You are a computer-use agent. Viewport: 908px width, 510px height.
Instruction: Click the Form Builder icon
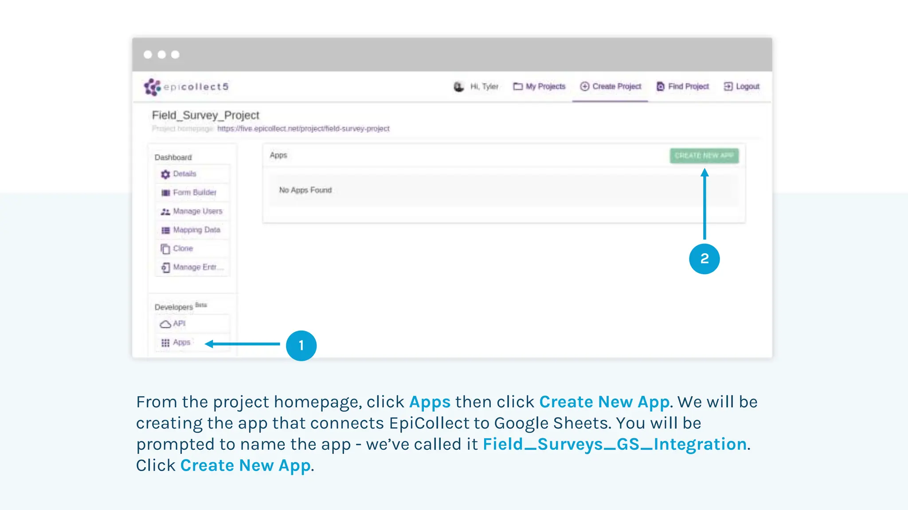(165, 193)
